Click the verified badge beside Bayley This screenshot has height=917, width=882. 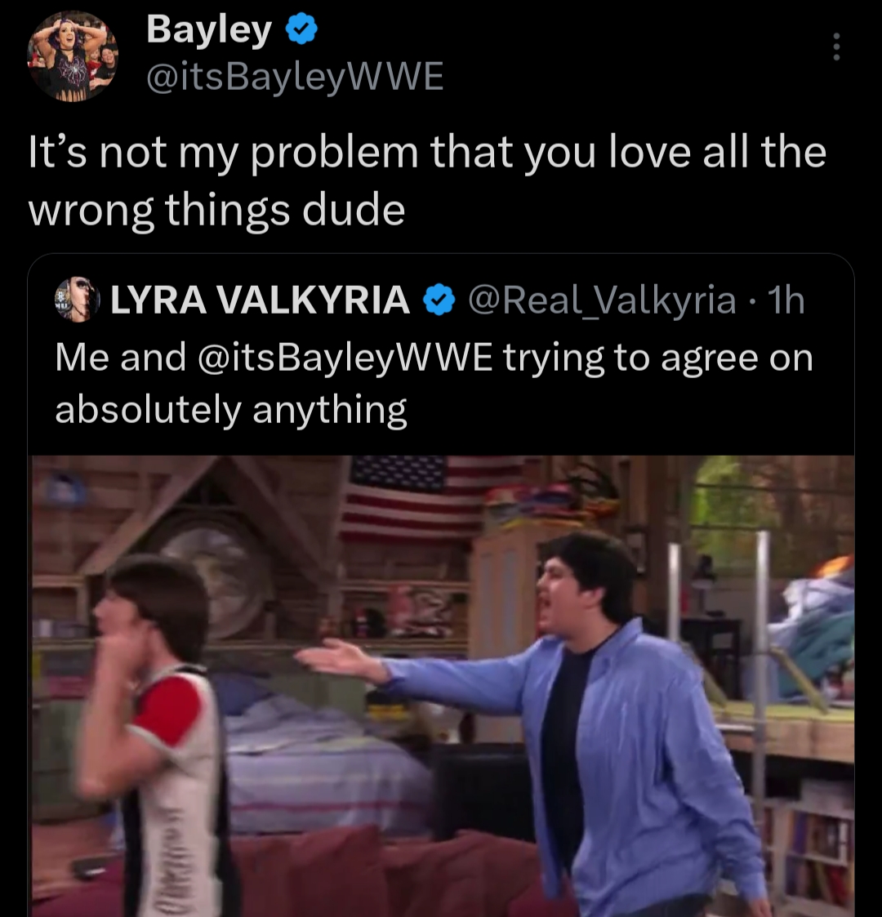[301, 30]
